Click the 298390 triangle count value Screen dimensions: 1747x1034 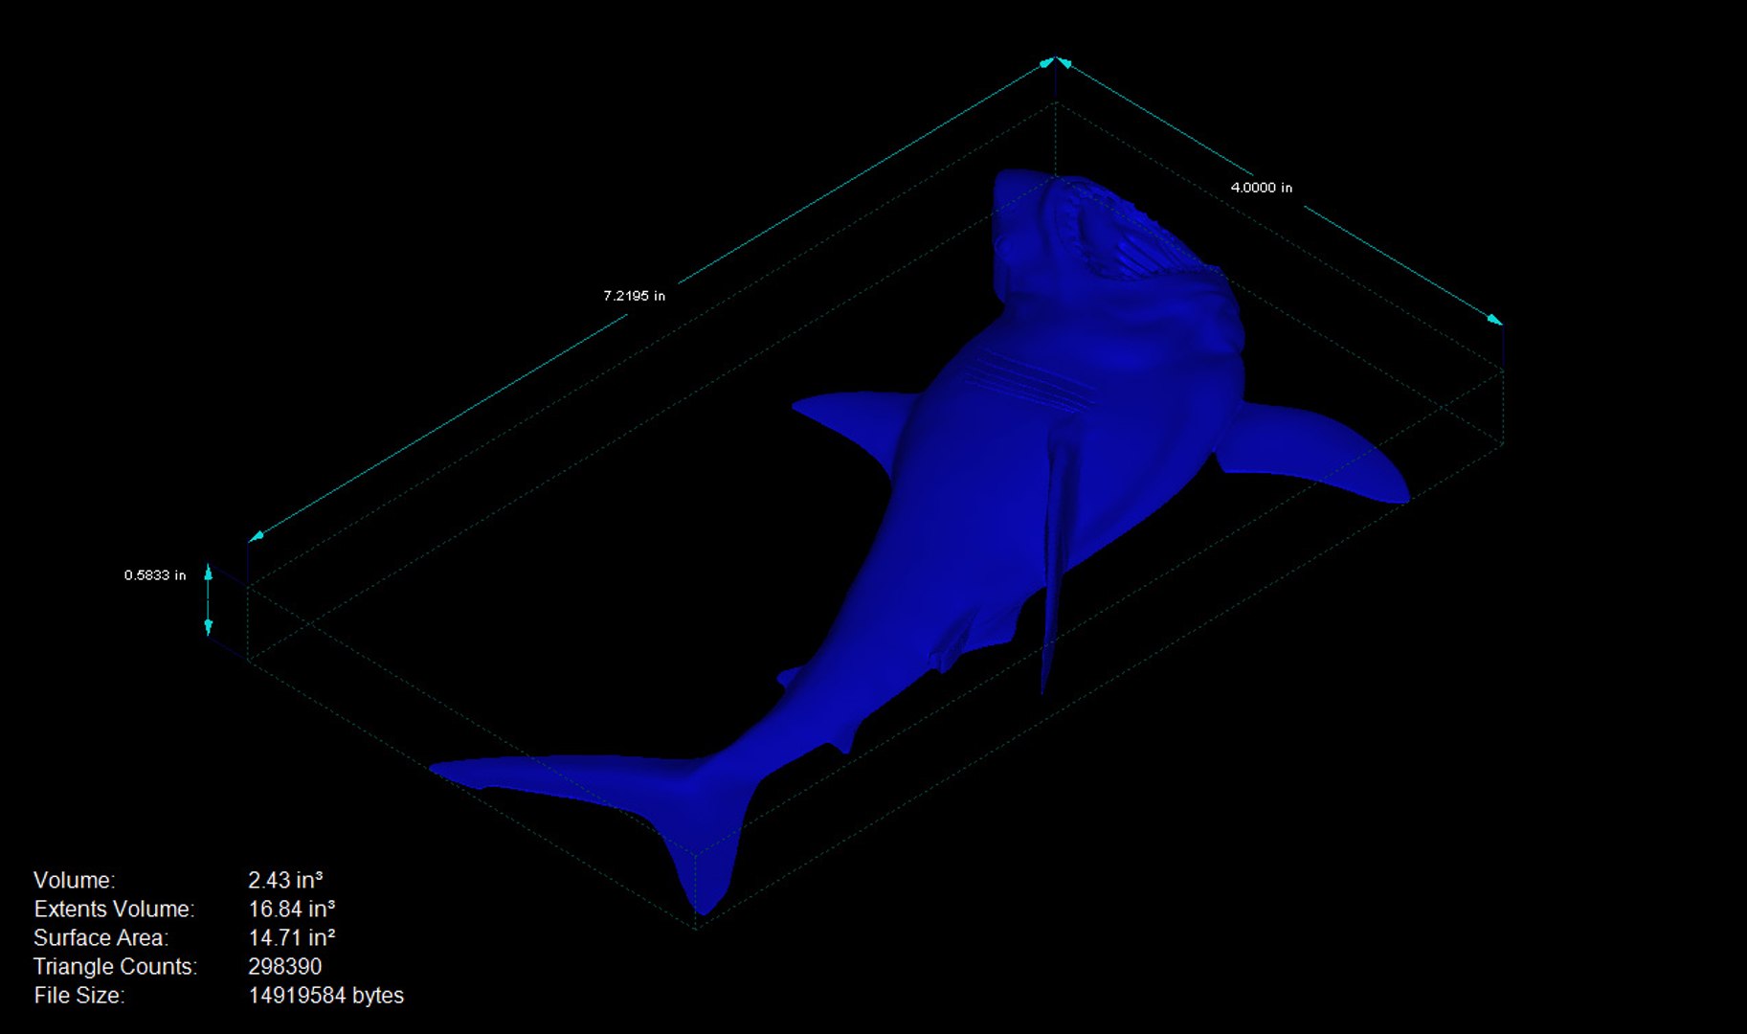285,967
